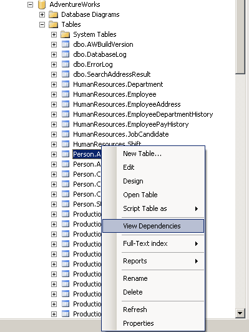The image size is (249, 332).
Task: Click the table icon beside HumanResources.Employee
Action: [x=66, y=94]
